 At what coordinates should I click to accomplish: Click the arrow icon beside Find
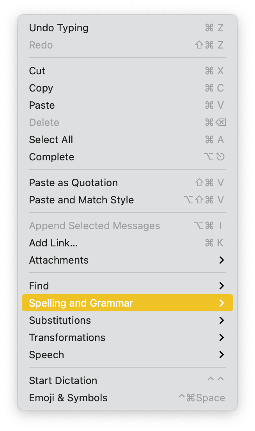click(x=221, y=286)
